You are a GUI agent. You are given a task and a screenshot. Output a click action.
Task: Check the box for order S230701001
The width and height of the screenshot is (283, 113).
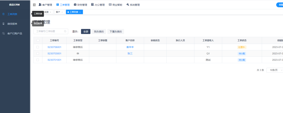[x=38, y=60]
